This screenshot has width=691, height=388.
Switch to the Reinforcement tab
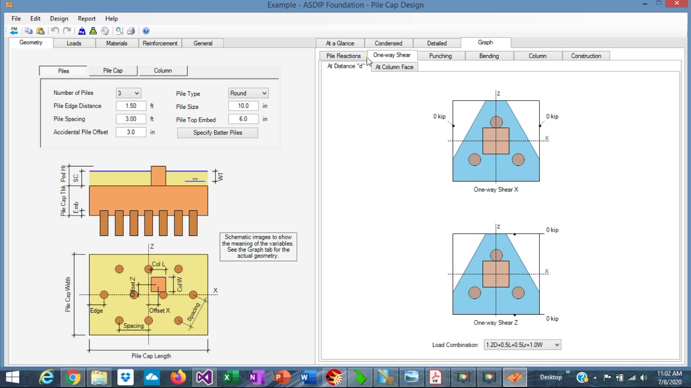[x=160, y=43]
